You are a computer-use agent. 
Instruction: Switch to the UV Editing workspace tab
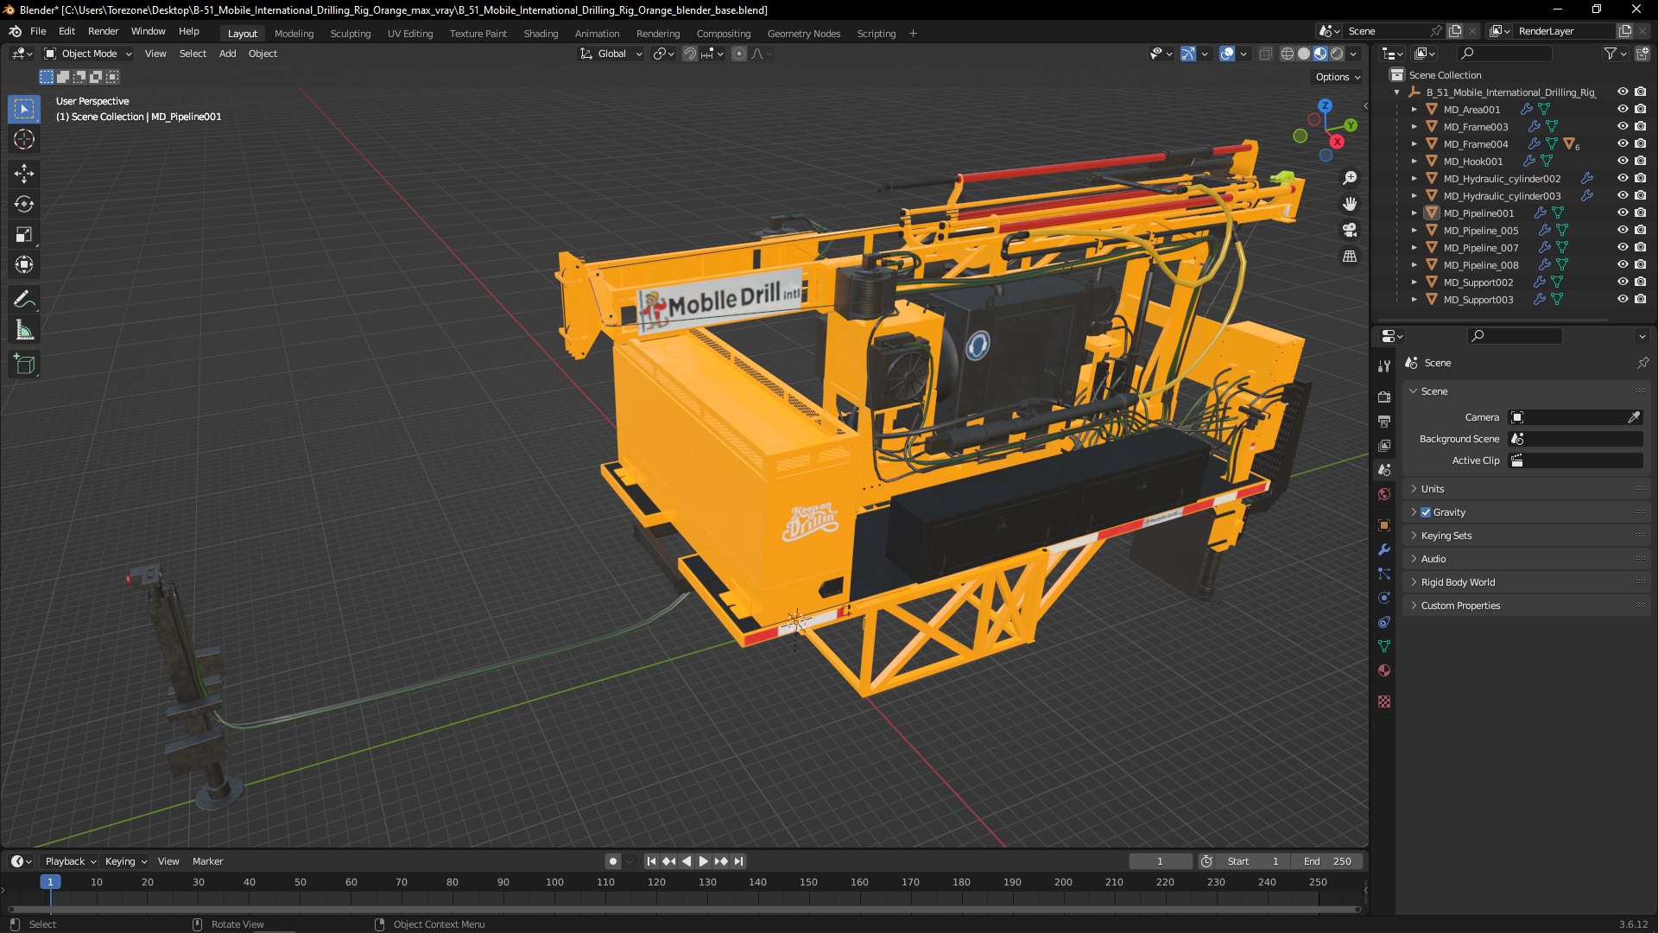[410, 34]
